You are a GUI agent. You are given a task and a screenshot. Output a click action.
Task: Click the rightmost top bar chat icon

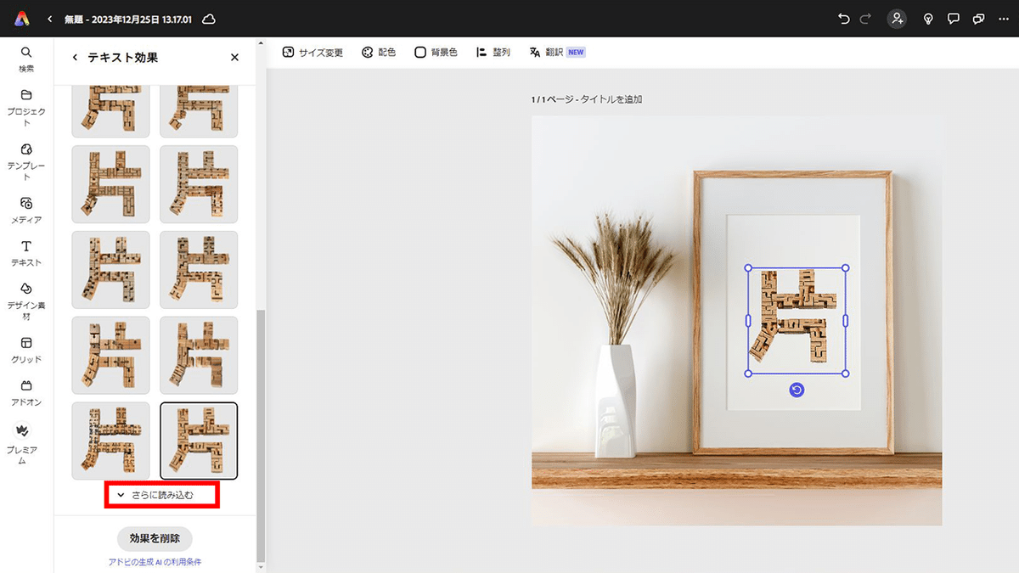coord(979,19)
